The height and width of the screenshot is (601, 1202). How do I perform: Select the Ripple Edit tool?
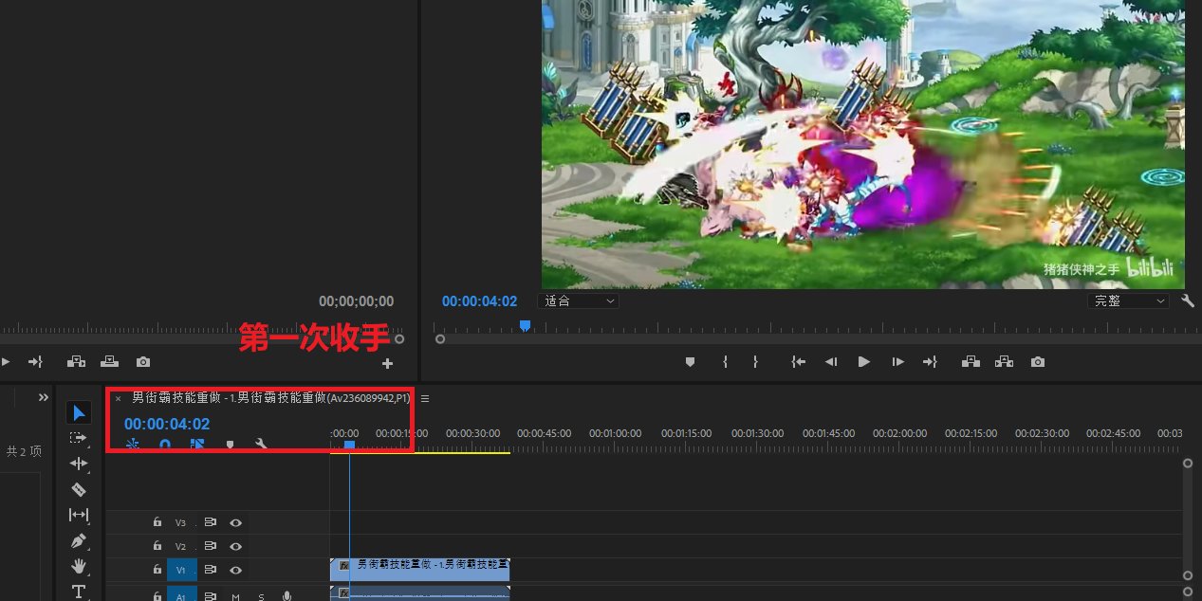tap(79, 464)
